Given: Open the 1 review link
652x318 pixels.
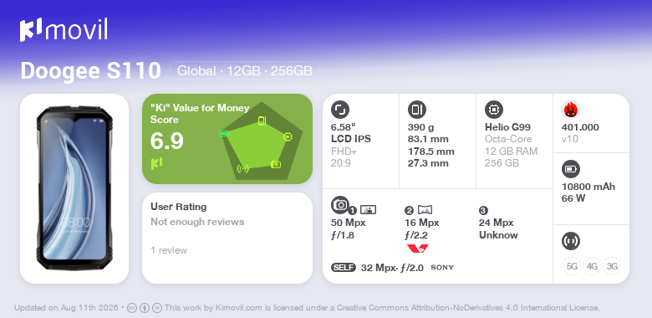Looking at the screenshot, I should pos(169,250).
